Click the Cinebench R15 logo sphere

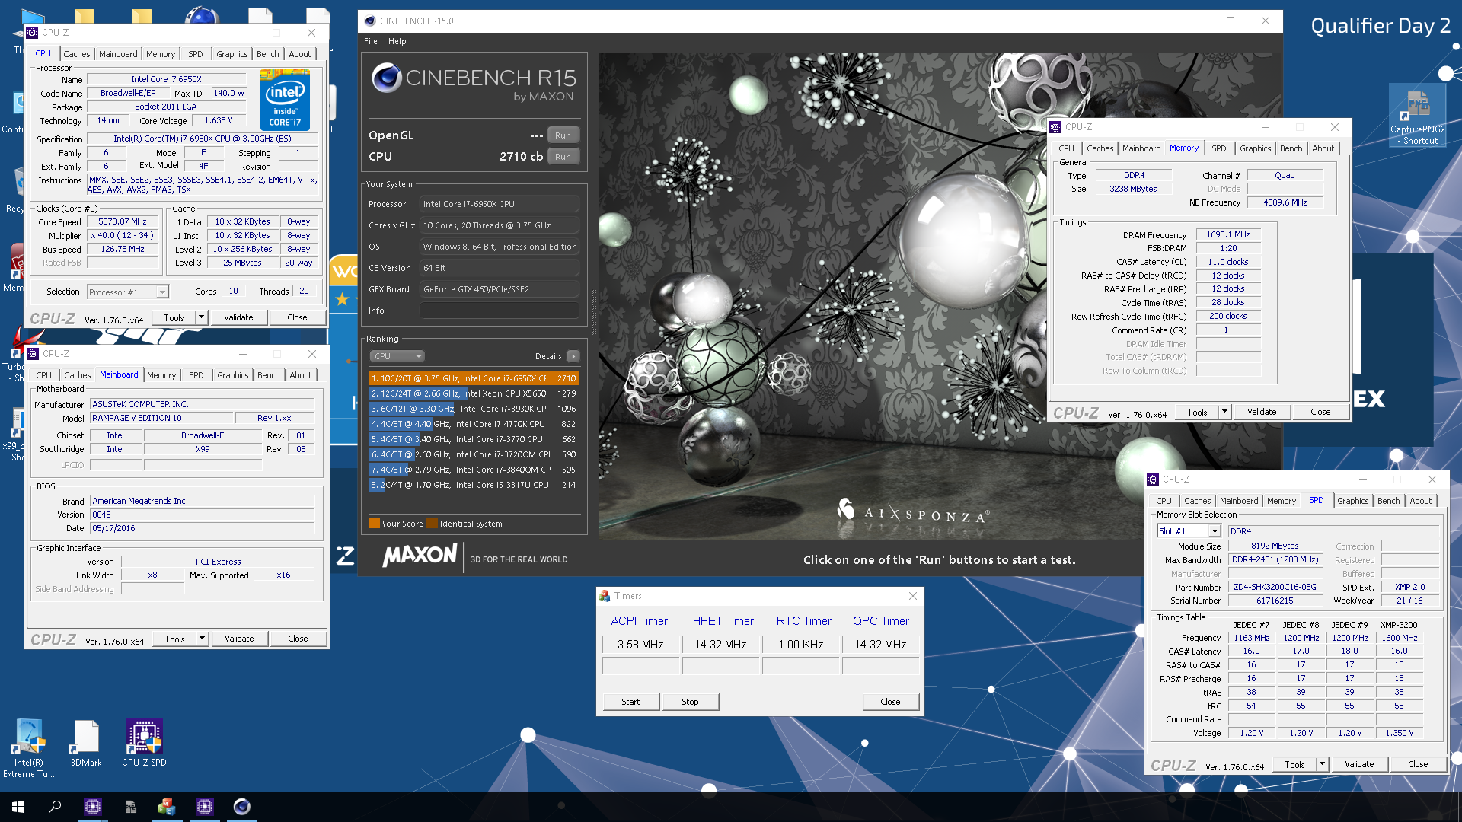pos(387,78)
